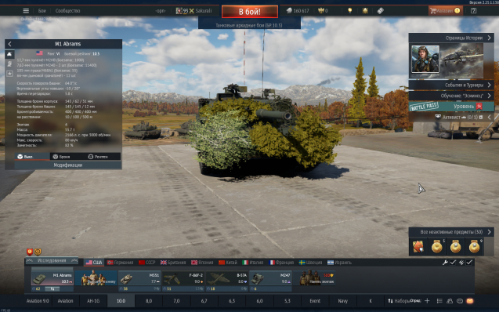Expand the События и Турниры section
The height and width of the screenshot is (312, 499).
click(x=451, y=85)
